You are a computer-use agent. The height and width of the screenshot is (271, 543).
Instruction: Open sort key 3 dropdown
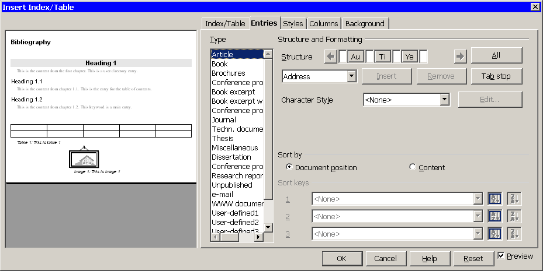(478, 234)
